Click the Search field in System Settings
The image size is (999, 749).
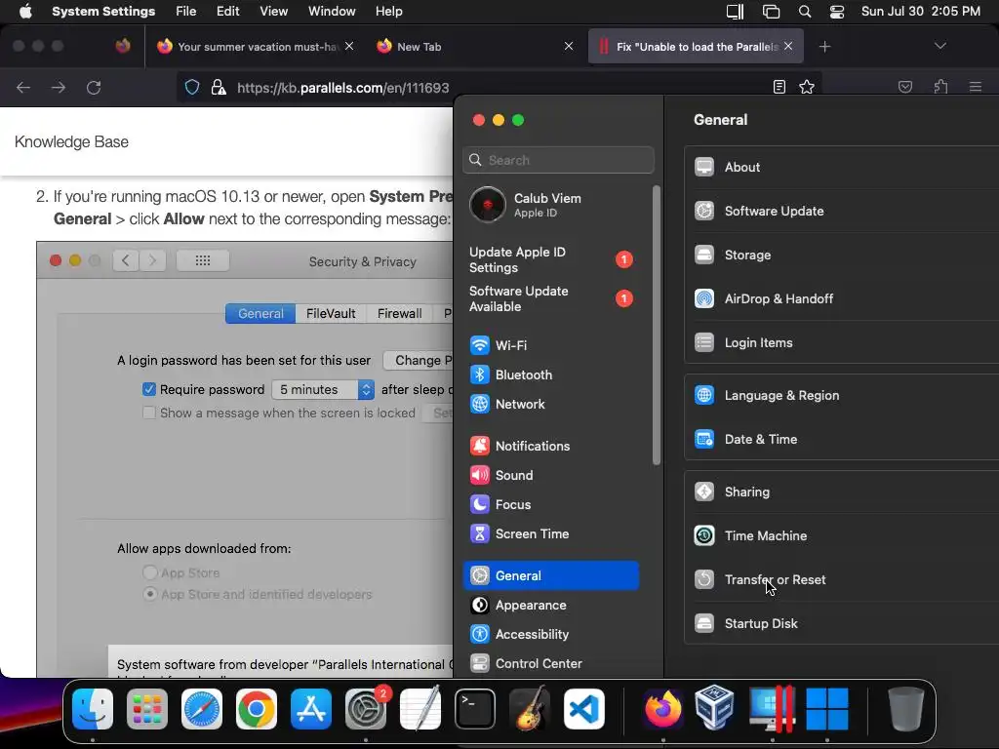(x=559, y=160)
